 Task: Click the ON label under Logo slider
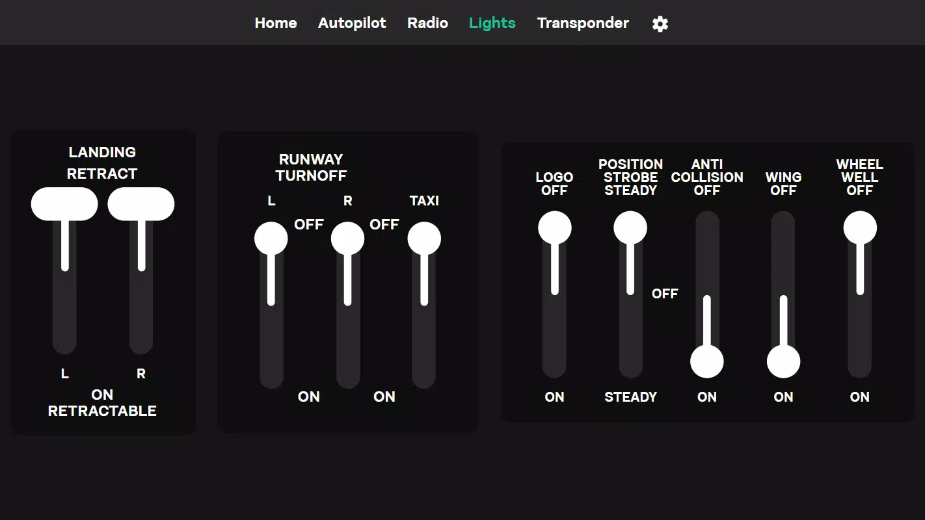coord(555,397)
